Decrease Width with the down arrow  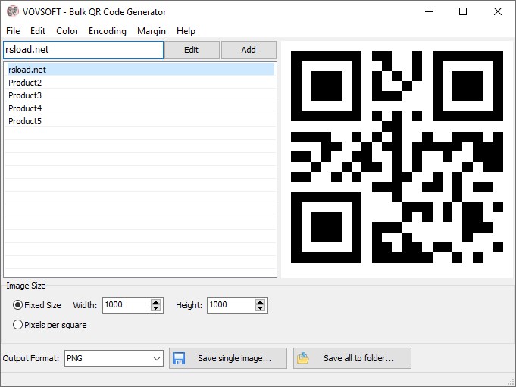click(155, 308)
